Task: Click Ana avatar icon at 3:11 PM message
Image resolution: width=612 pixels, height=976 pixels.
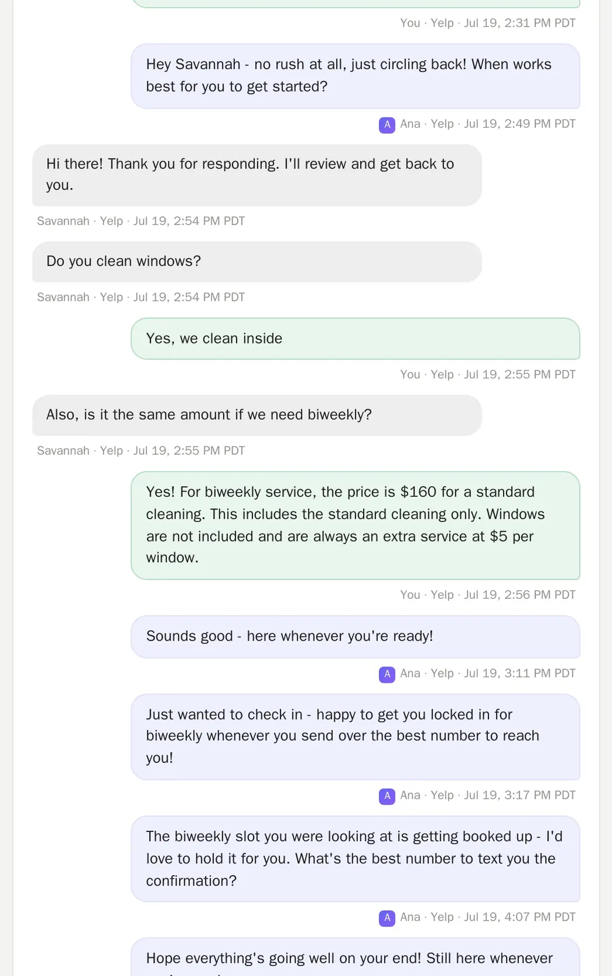Action: coord(387,674)
